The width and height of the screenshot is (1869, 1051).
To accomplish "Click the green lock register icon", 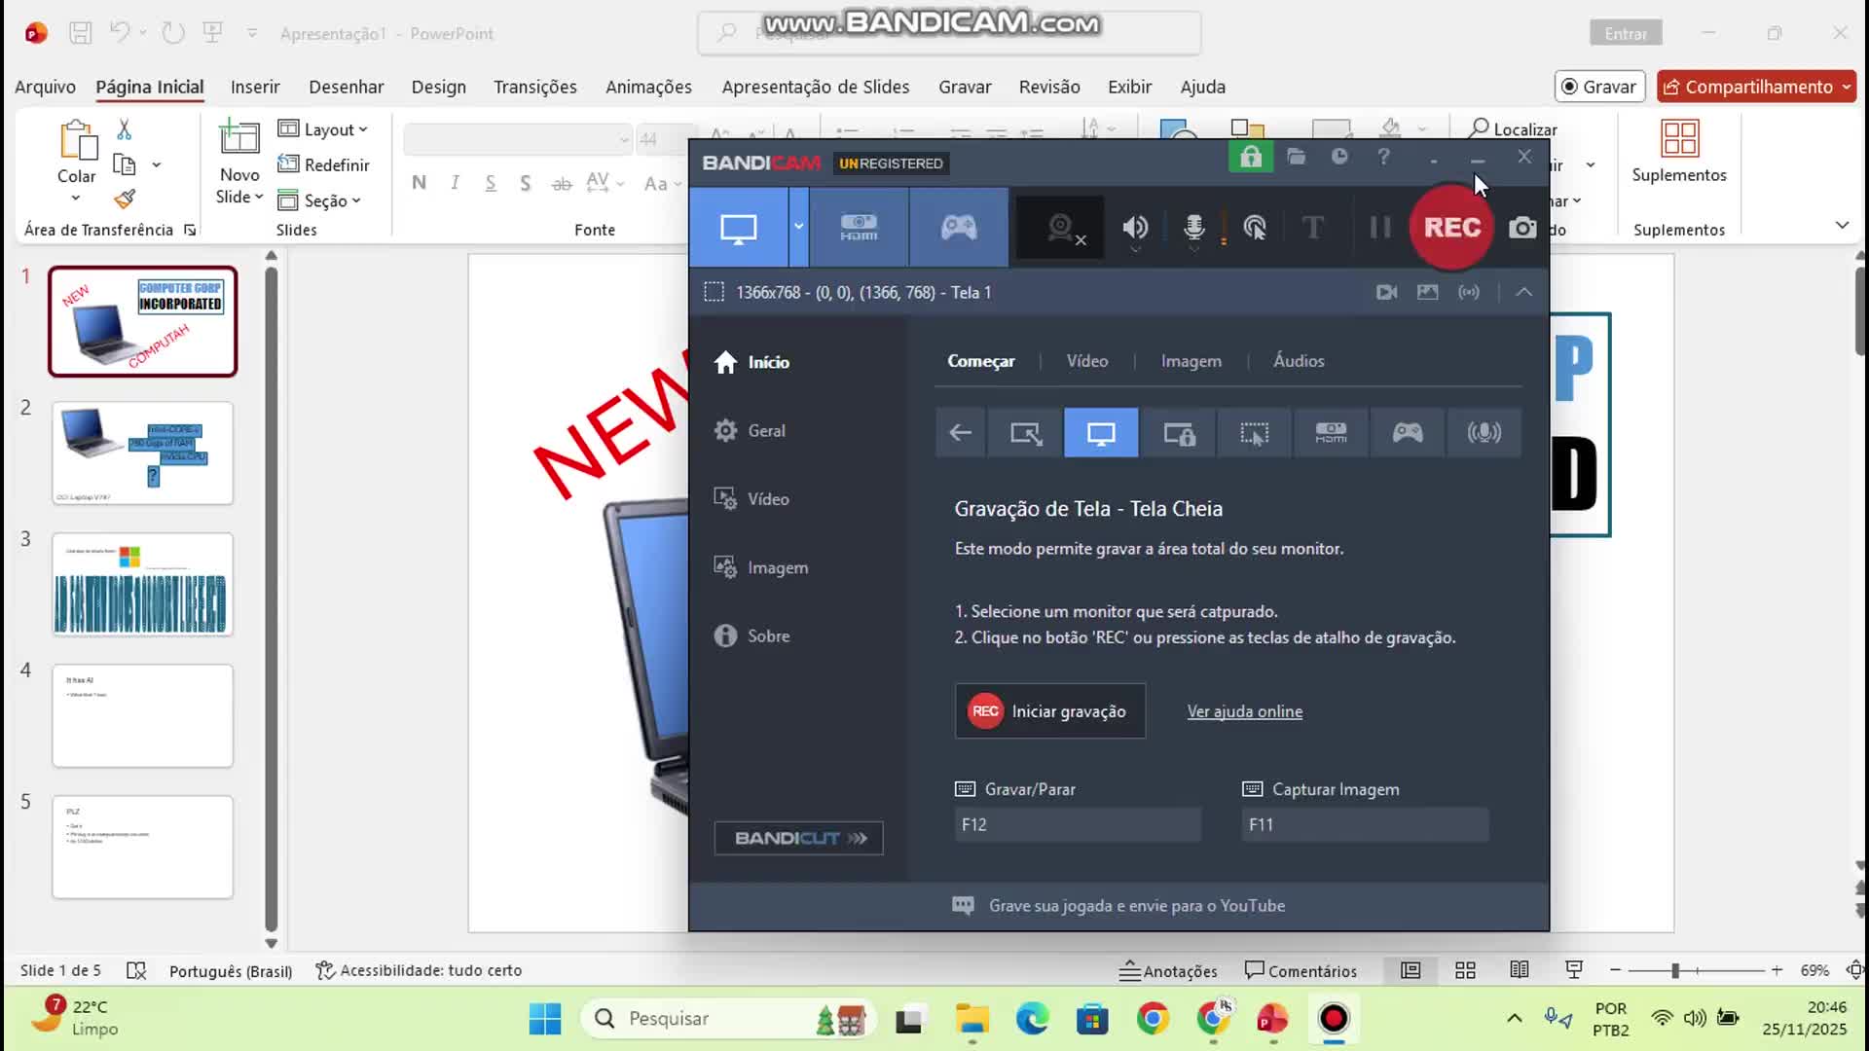I will 1251,157.
